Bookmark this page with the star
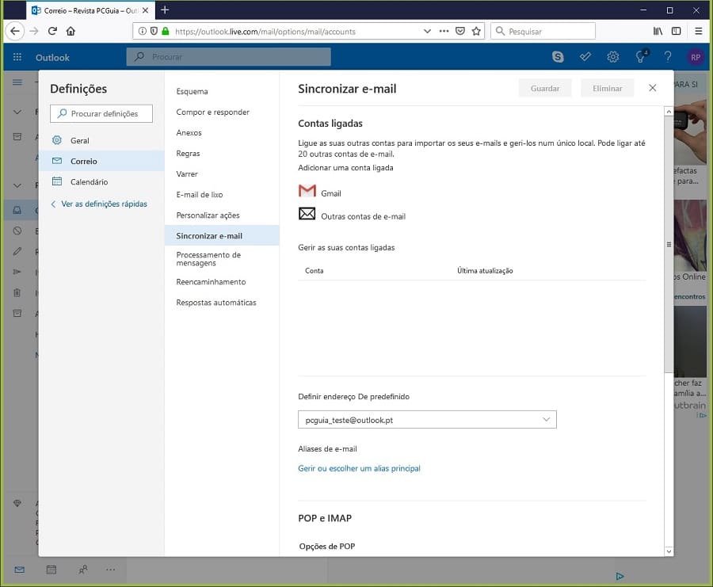Screen dimensions: 713x587 coord(476,31)
